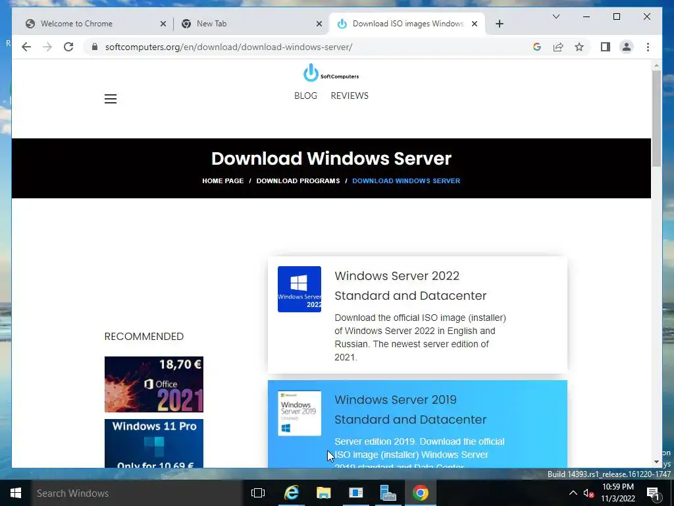Image resolution: width=674 pixels, height=506 pixels.
Task: Open the Windows 11 Pro banner
Action: coord(154,443)
